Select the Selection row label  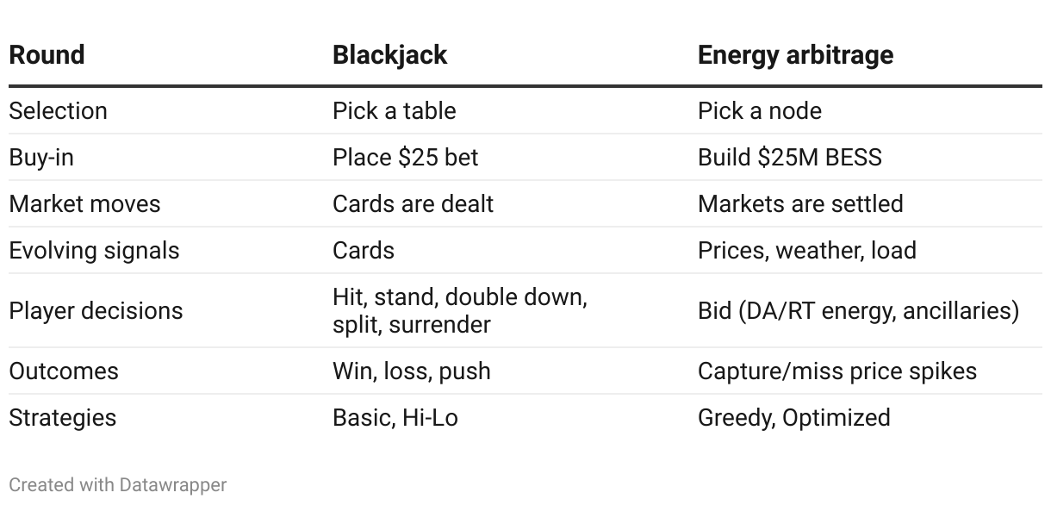pos(58,111)
